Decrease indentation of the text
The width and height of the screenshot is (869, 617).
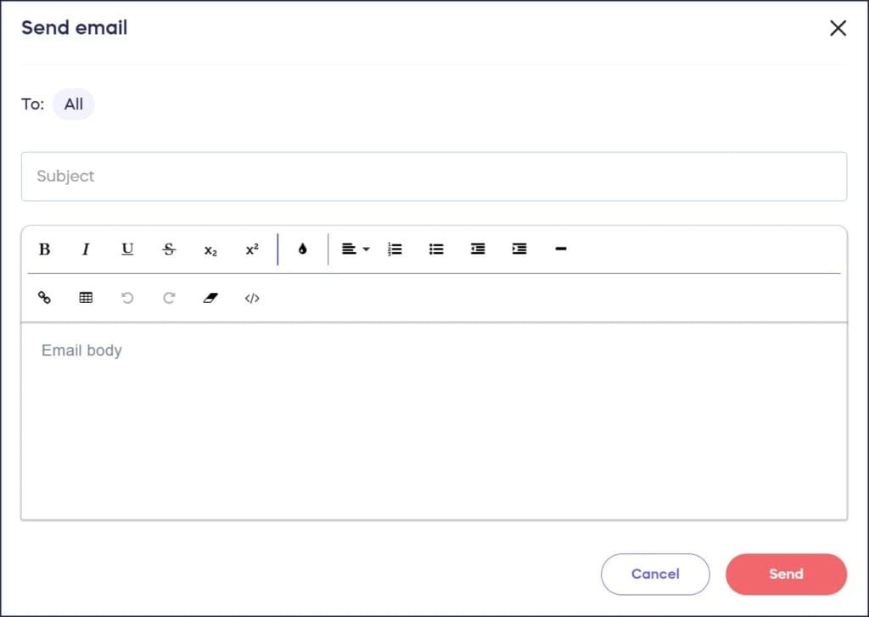pyautogui.click(x=478, y=249)
